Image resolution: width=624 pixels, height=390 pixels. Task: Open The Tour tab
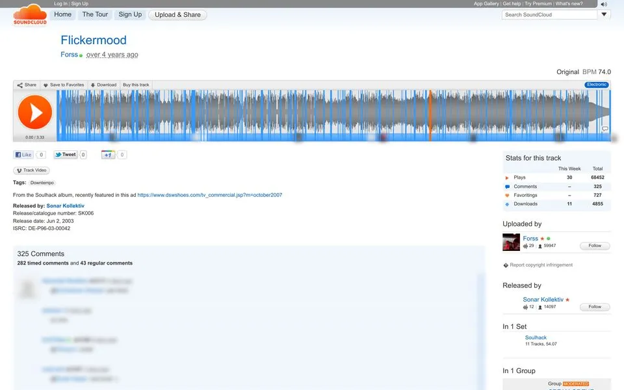click(x=95, y=15)
